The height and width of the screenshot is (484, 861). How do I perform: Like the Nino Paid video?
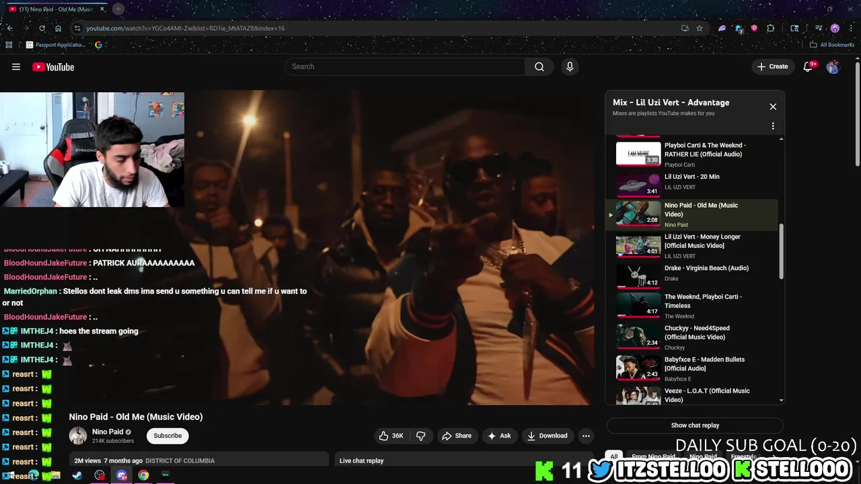tap(391, 436)
